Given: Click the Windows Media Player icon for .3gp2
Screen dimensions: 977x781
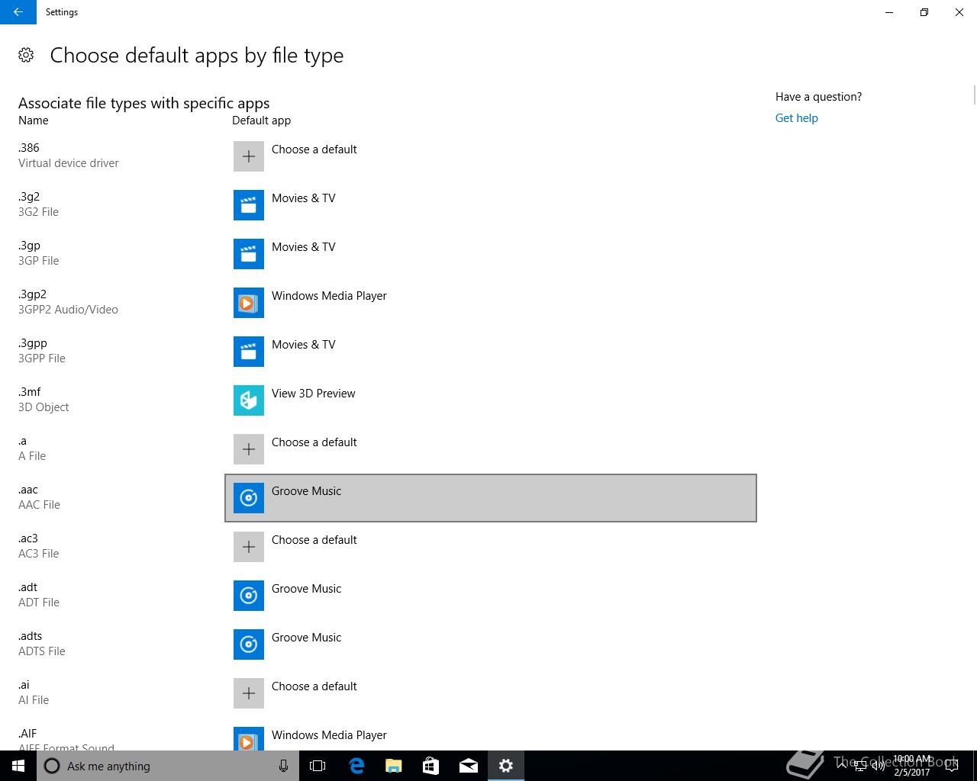Looking at the screenshot, I should [x=249, y=303].
